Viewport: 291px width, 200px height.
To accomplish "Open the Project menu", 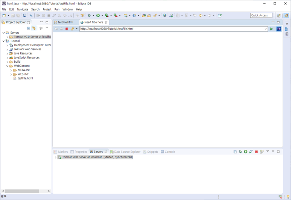I will click(47, 9).
